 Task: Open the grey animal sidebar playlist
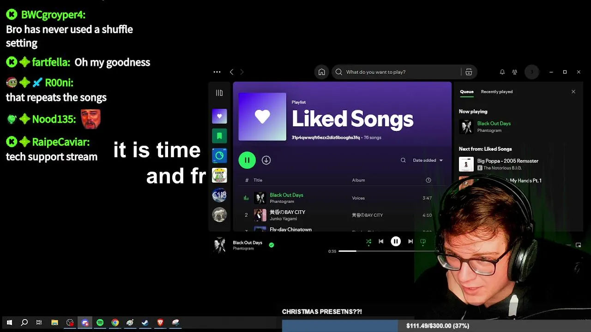(x=219, y=215)
